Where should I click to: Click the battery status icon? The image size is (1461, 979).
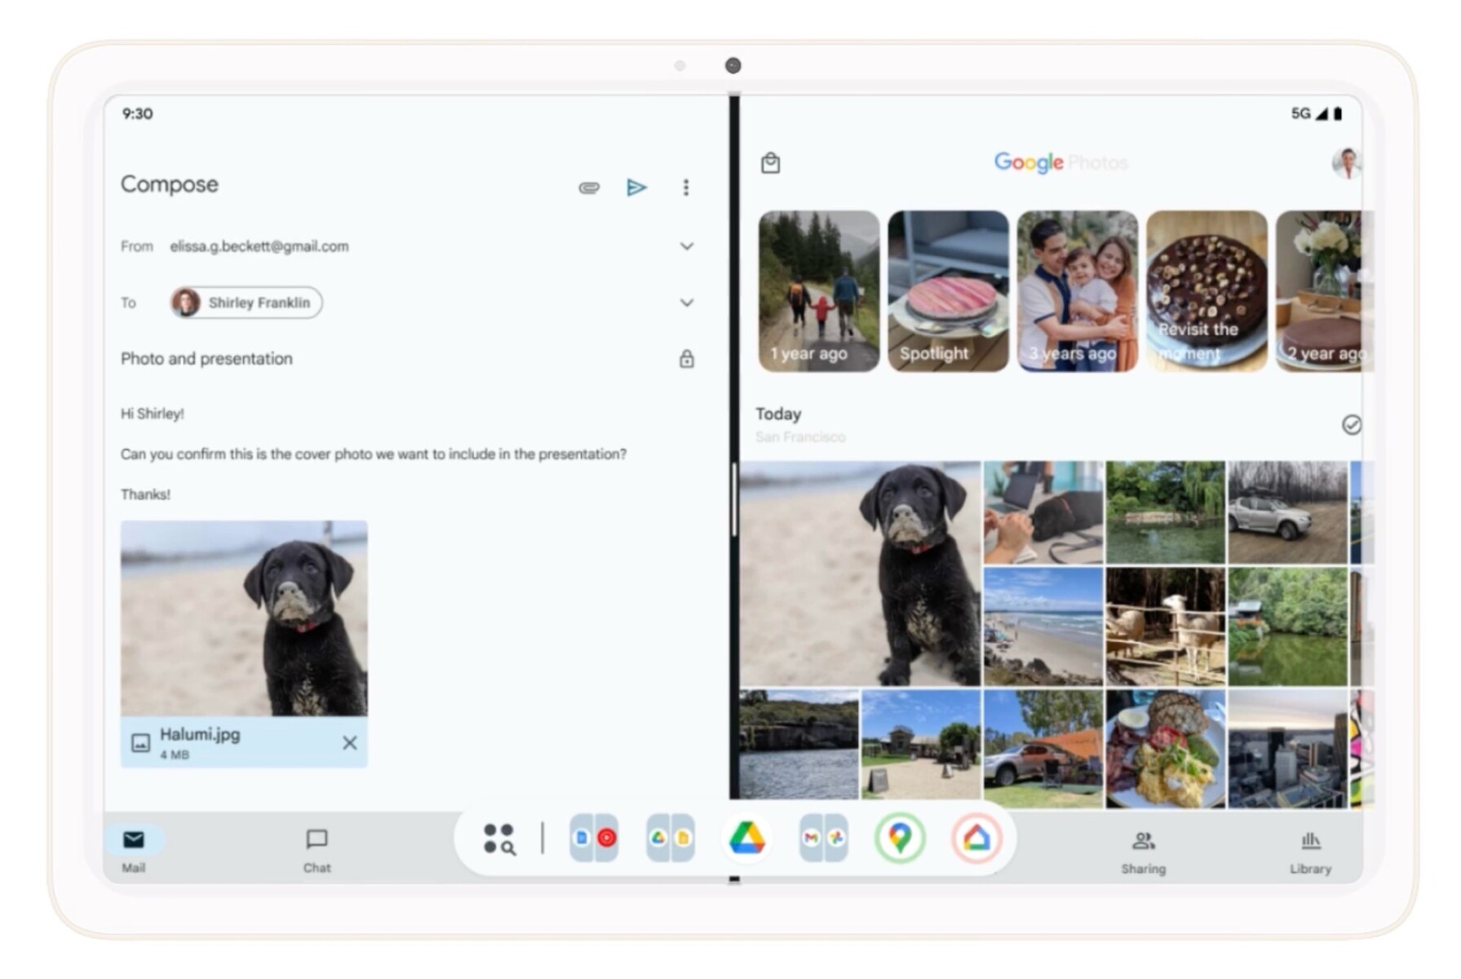(x=1338, y=113)
